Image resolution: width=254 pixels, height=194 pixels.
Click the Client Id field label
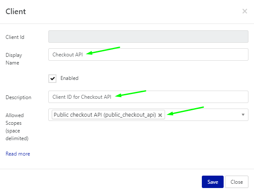15,37
